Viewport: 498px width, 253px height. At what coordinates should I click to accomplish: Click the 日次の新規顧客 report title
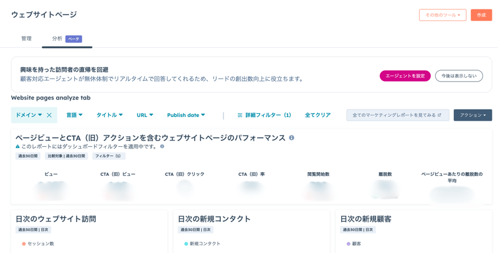click(366, 219)
